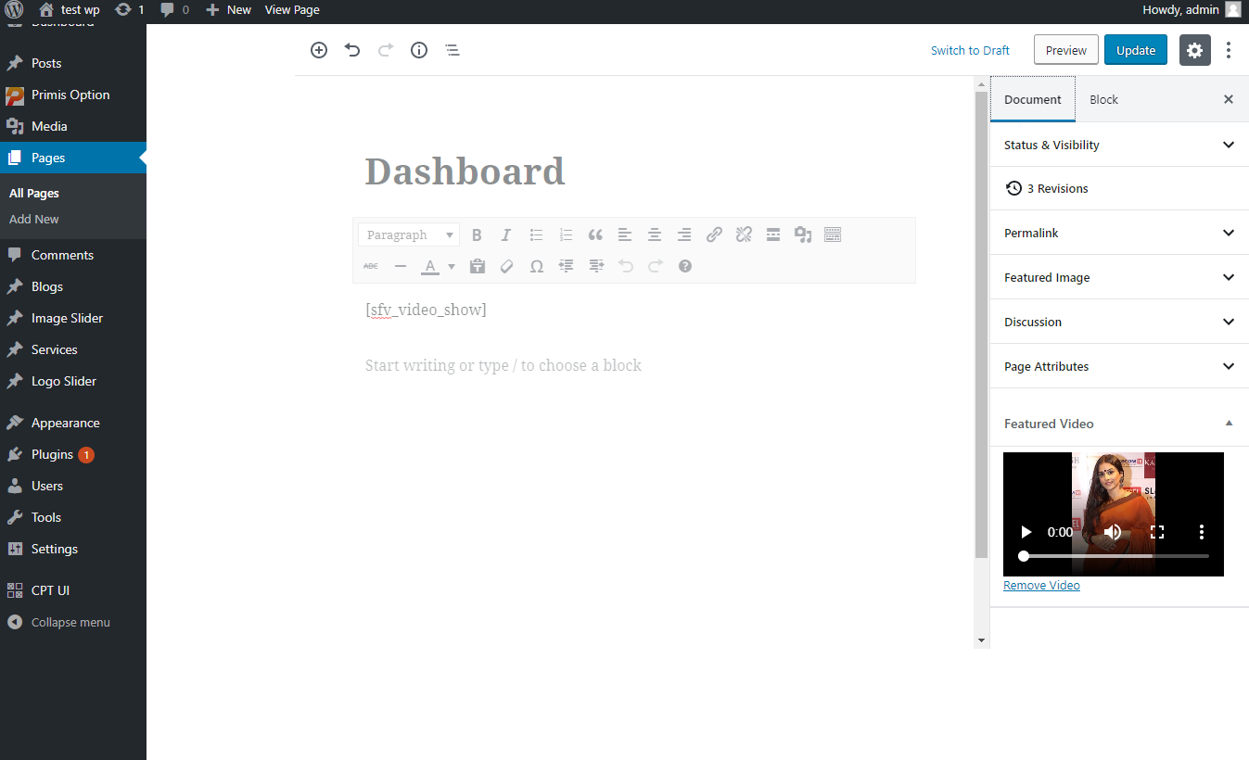The height and width of the screenshot is (760, 1249).
Task: Open the block navigation list icon
Action: 452,50
